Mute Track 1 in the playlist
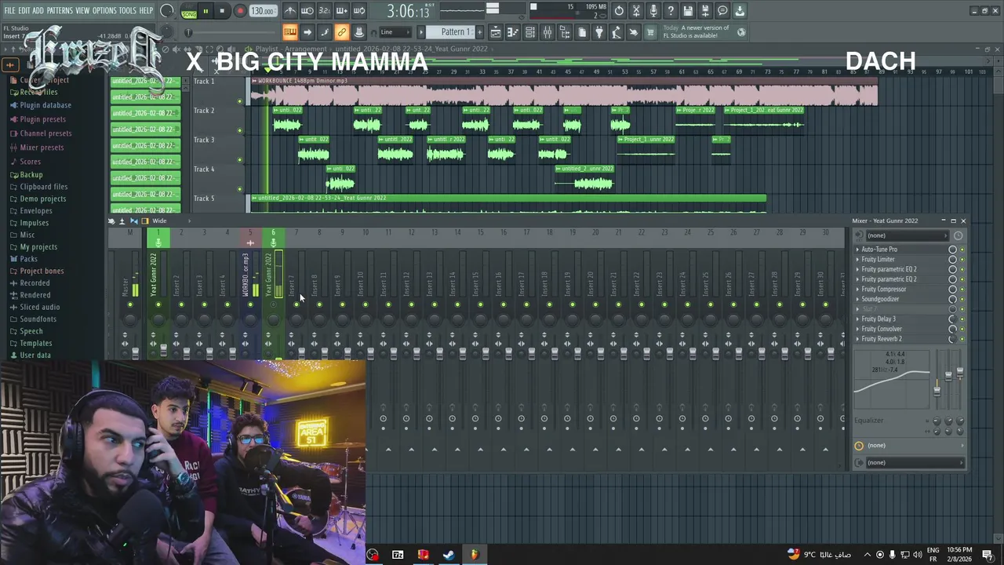 [x=239, y=101]
